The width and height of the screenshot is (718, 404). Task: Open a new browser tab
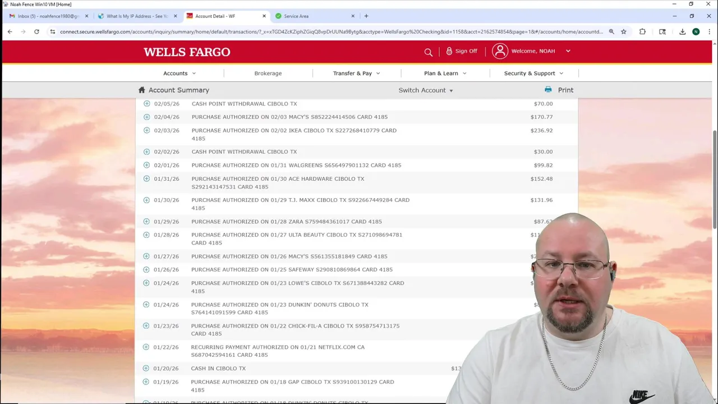click(366, 16)
